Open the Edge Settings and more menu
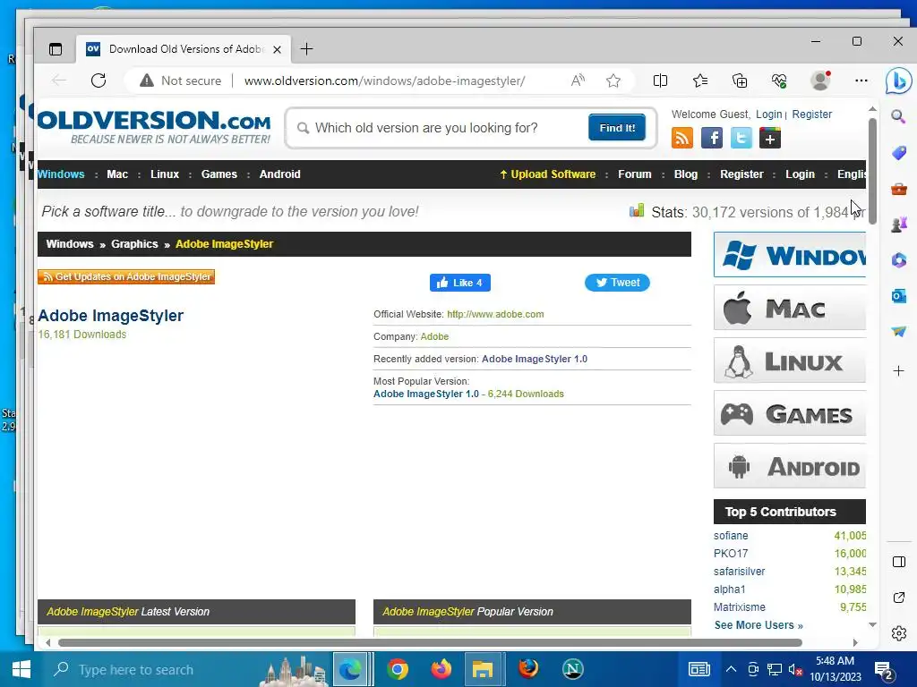917x687 pixels. (x=861, y=81)
